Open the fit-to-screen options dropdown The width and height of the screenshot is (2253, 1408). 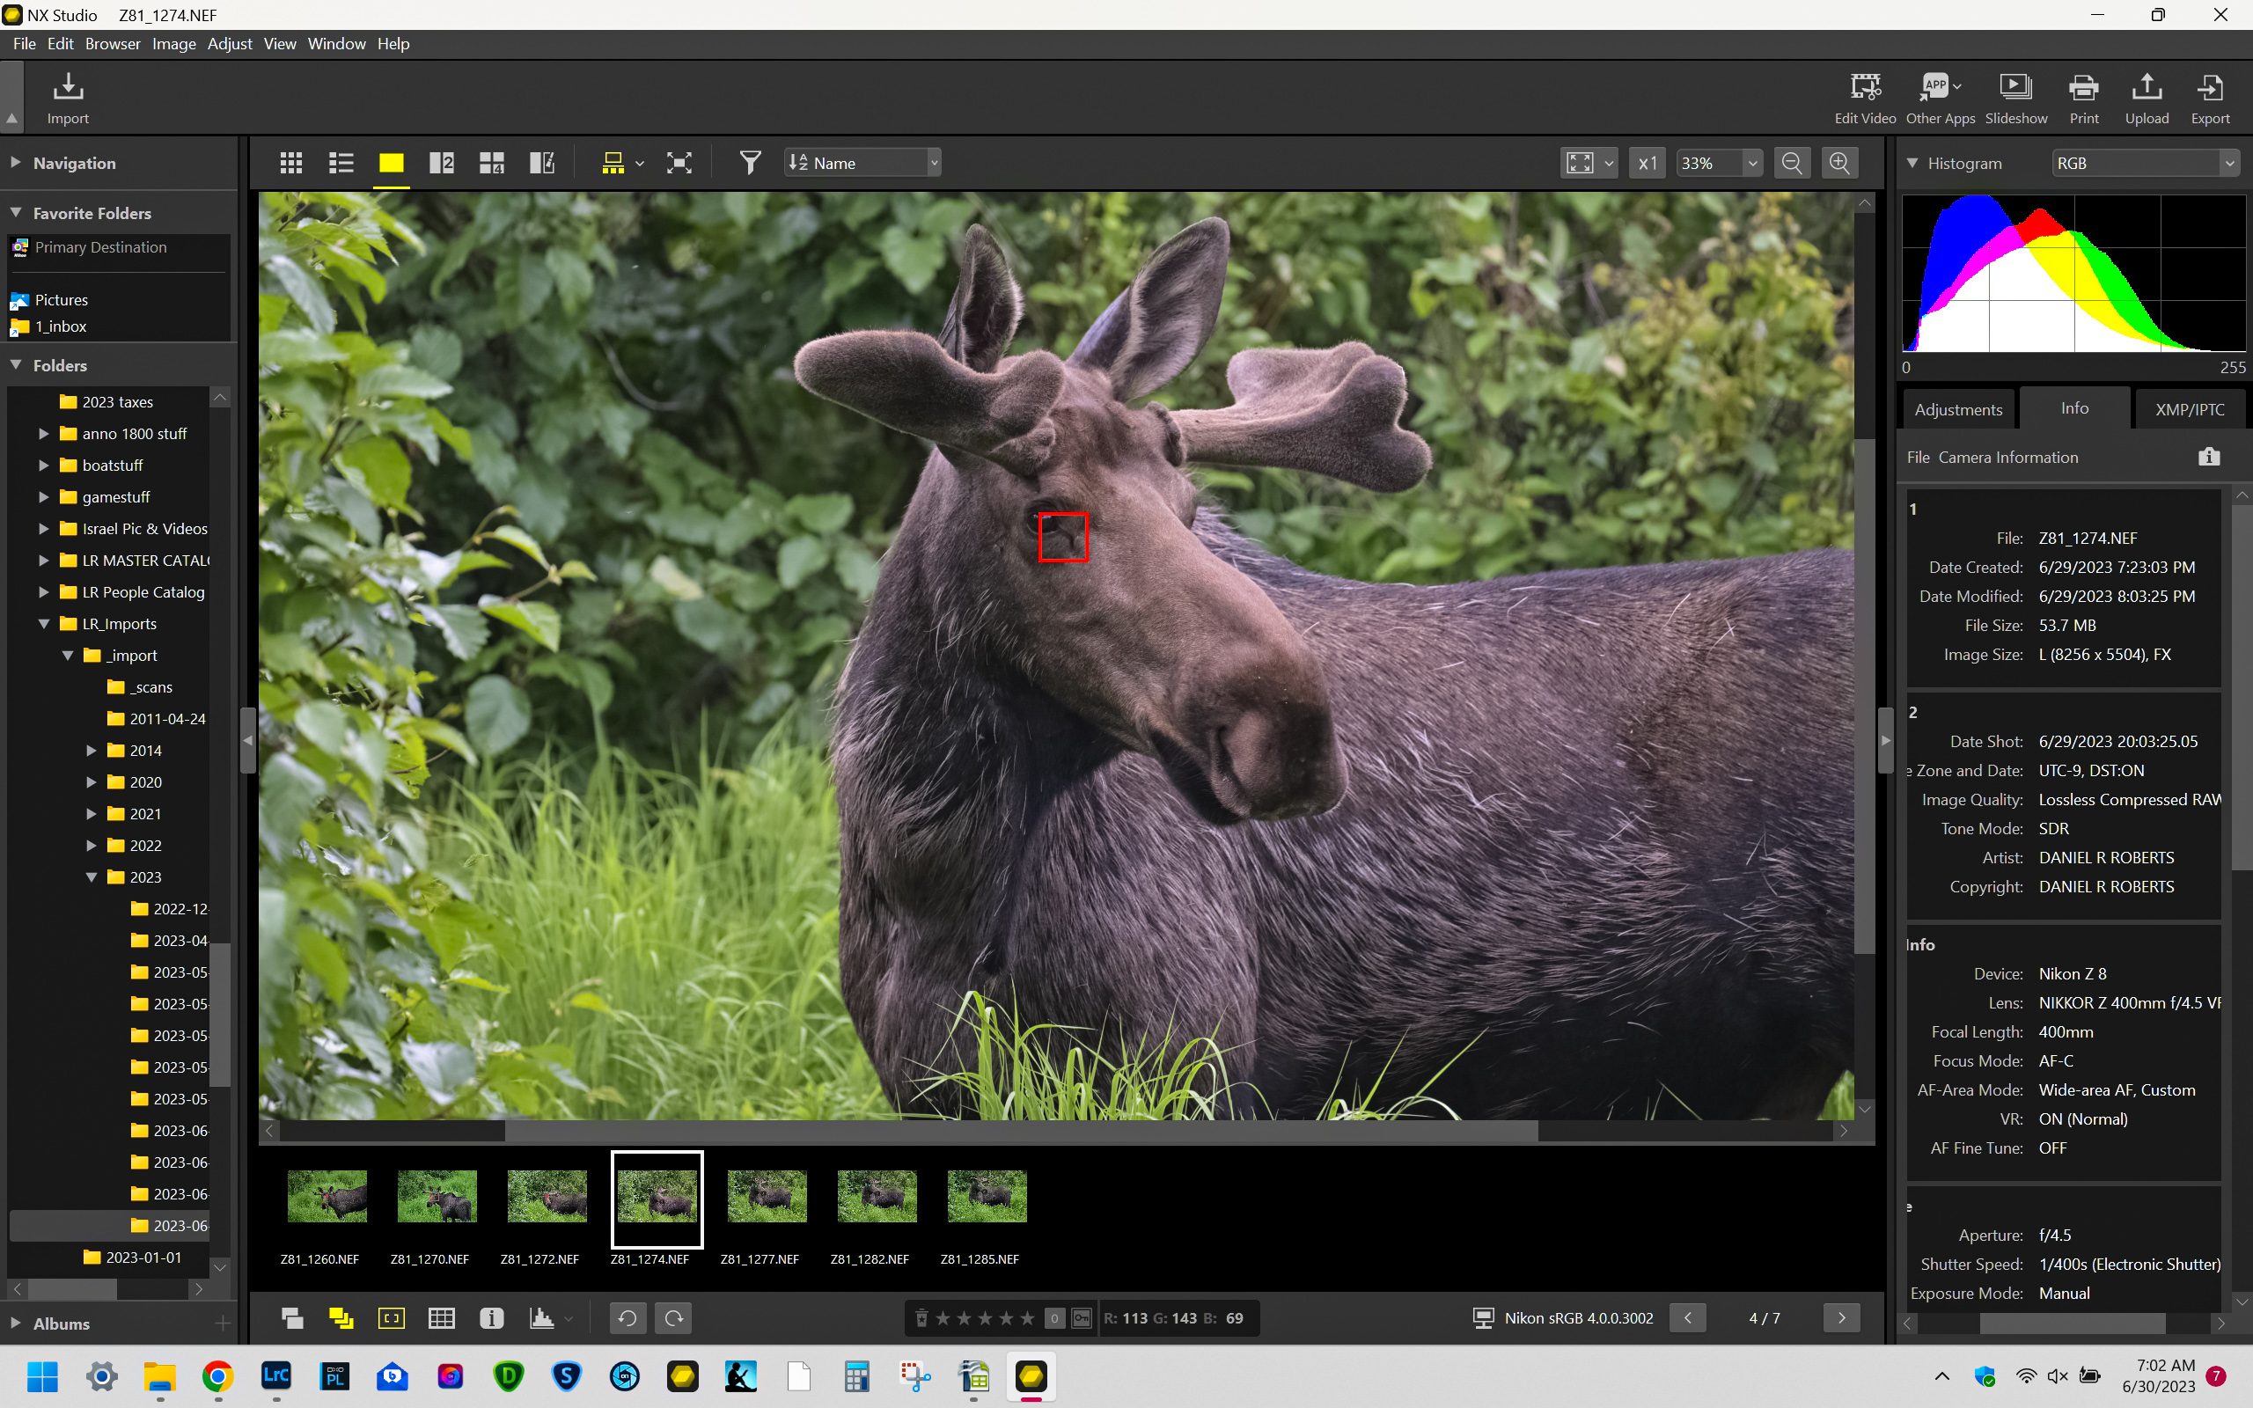click(1609, 164)
